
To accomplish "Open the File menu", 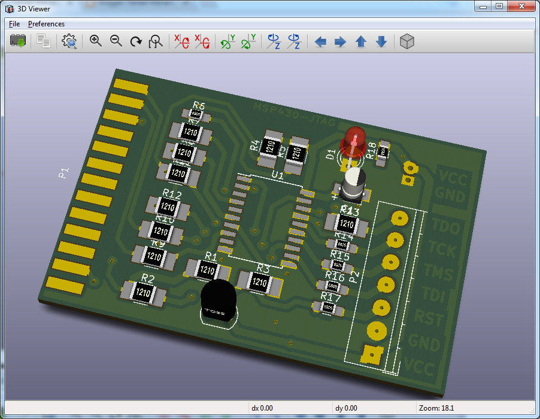I will [14, 24].
